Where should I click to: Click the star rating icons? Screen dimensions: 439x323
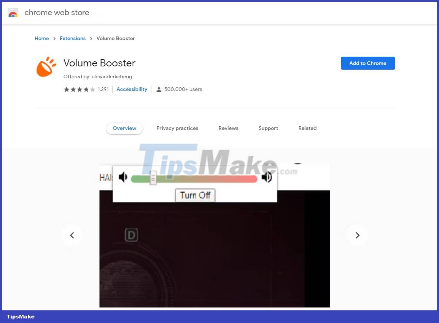click(x=80, y=90)
